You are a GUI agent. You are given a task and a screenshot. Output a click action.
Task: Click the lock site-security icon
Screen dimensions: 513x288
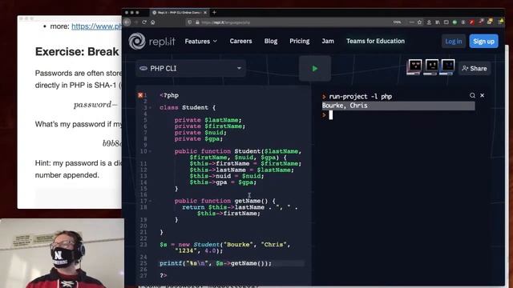click(x=197, y=22)
